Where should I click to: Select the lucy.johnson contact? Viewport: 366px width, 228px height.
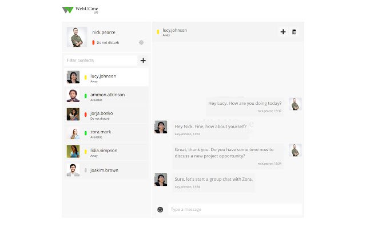click(106, 78)
